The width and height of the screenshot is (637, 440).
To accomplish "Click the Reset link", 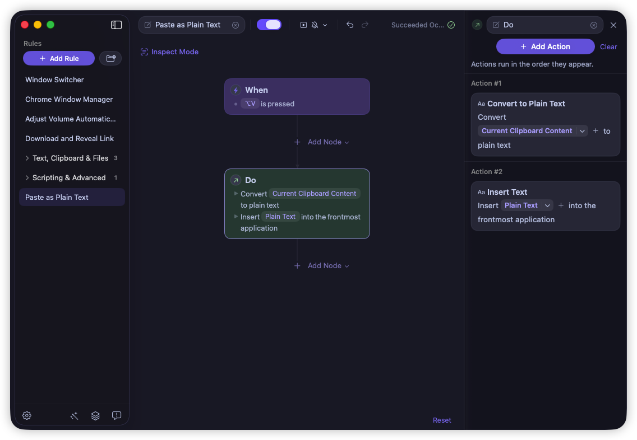I will click(x=442, y=420).
